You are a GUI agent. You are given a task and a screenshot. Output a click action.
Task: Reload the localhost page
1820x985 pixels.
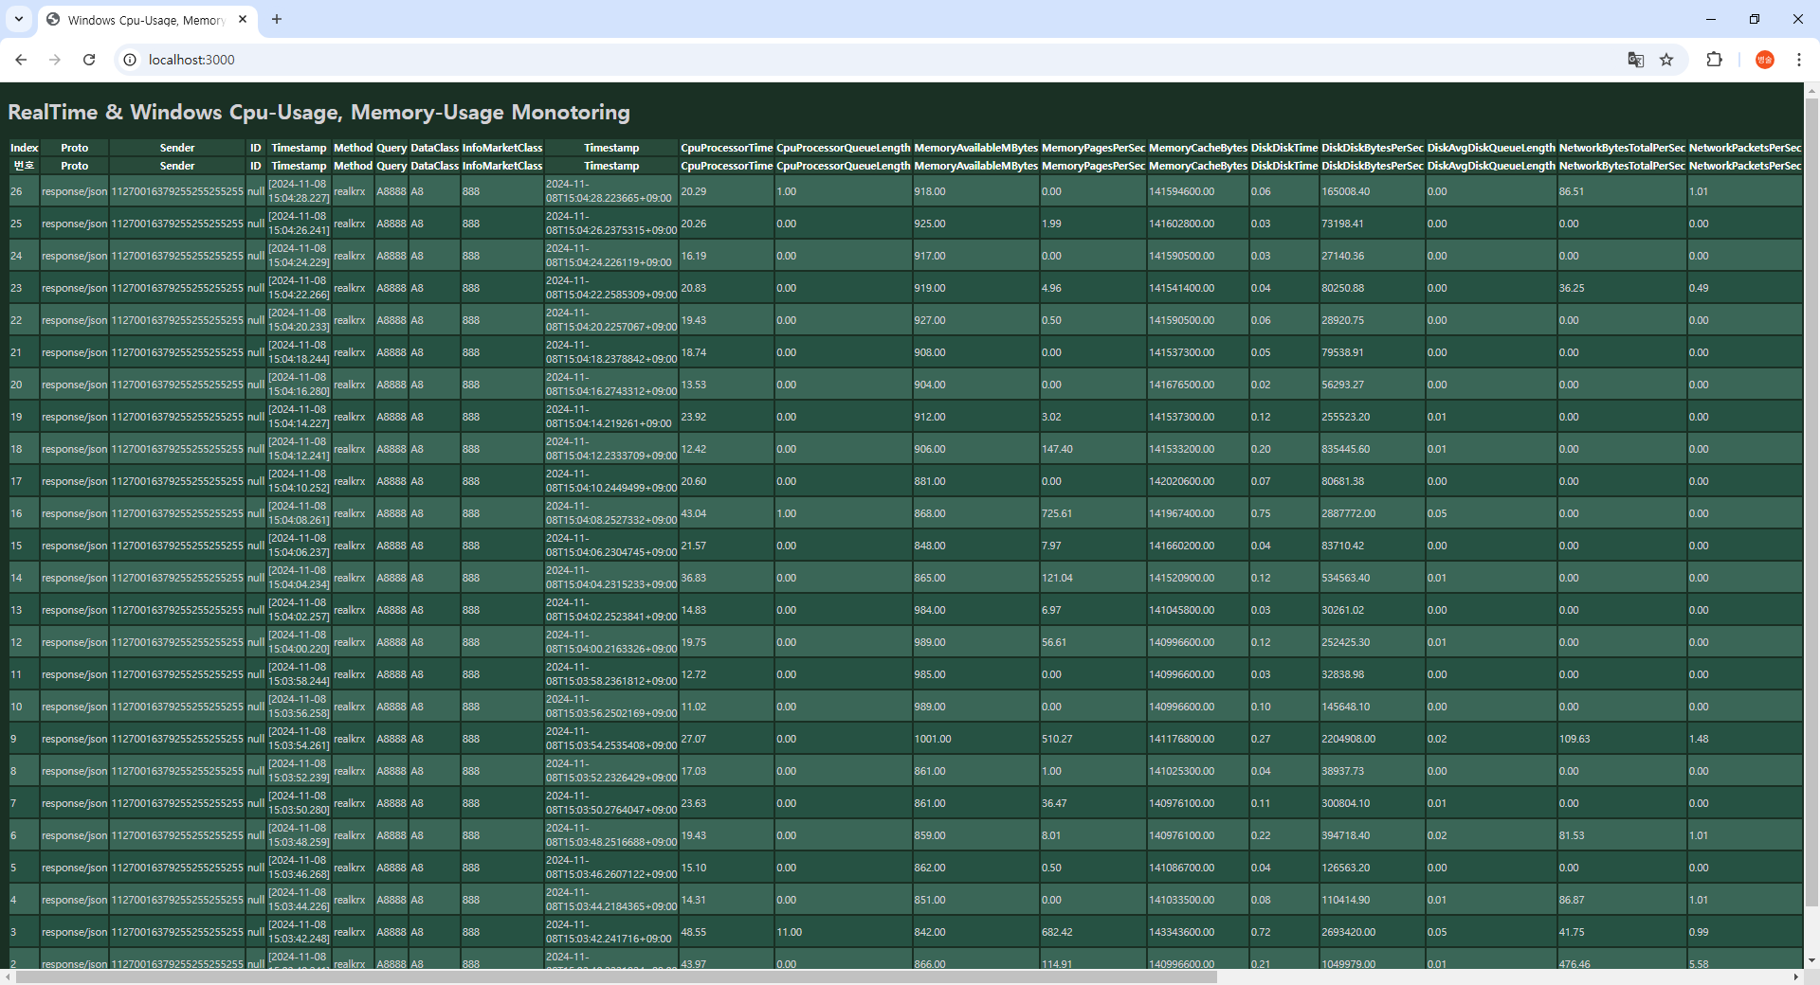point(89,60)
